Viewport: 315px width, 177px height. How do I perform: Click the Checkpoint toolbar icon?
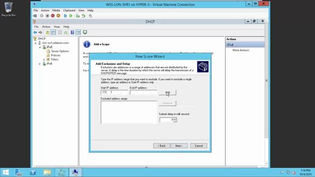pos(78,16)
